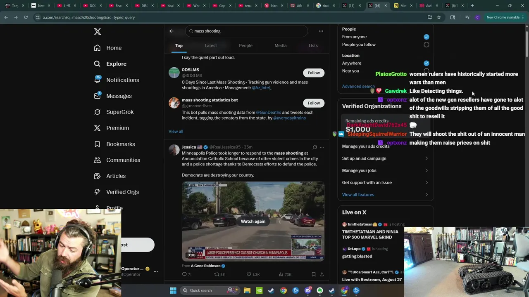Open SuperGrok in sidebar
529x297 pixels.
pyautogui.click(x=114, y=112)
